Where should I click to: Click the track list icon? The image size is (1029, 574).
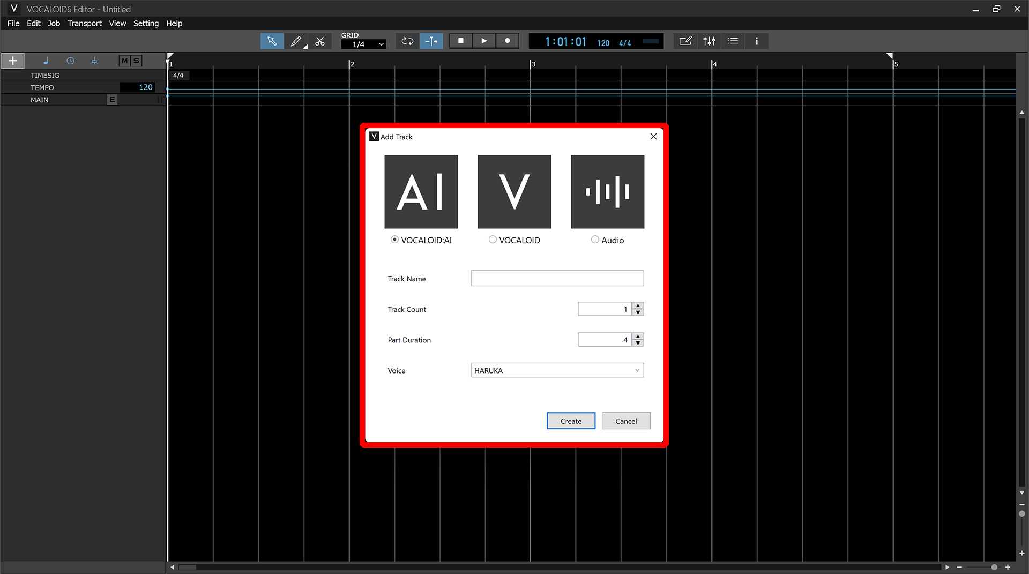(733, 41)
